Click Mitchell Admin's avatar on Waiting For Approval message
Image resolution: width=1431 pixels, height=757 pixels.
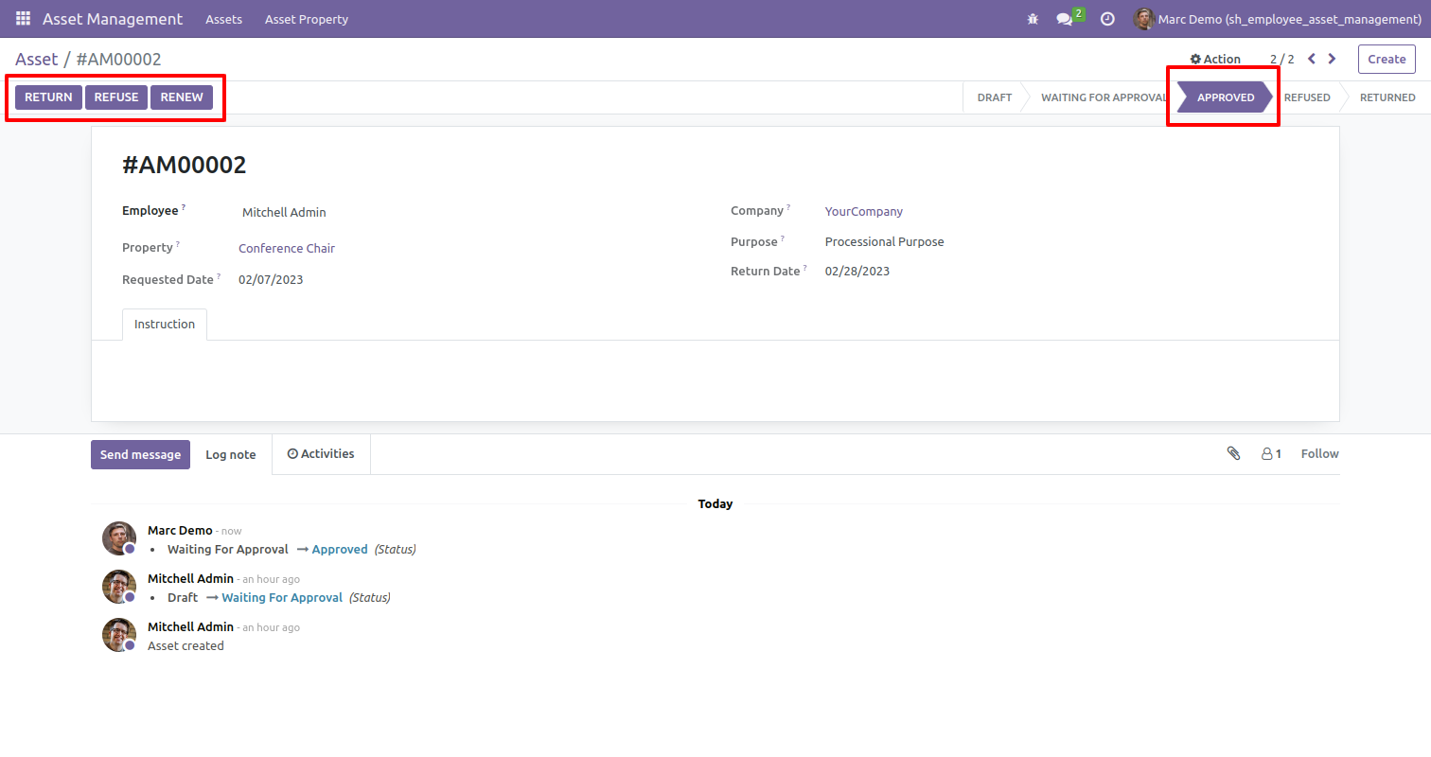[x=119, y=587]
